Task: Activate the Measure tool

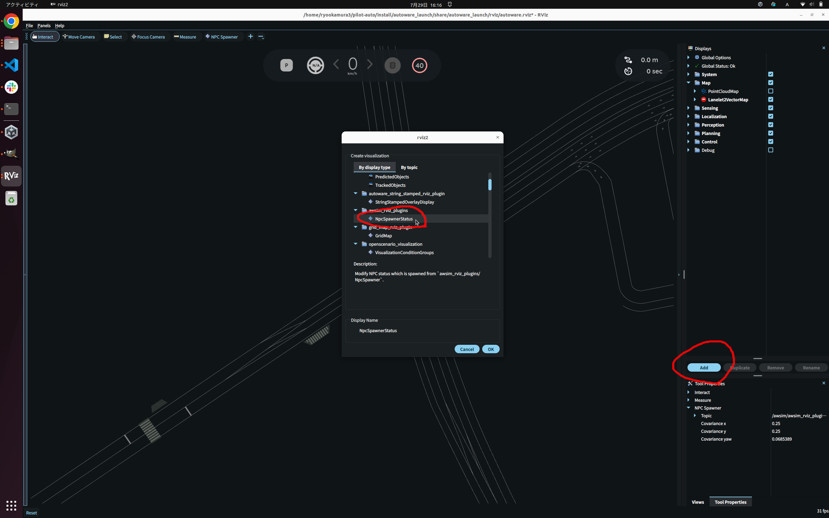Action: coord(185,37)
